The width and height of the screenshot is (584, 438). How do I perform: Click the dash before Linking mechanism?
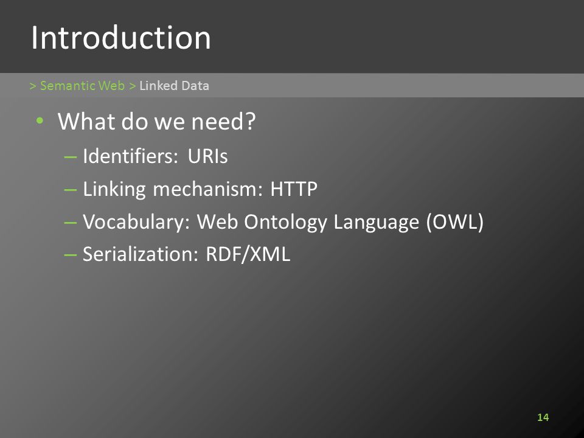click(x=70, y=190)
